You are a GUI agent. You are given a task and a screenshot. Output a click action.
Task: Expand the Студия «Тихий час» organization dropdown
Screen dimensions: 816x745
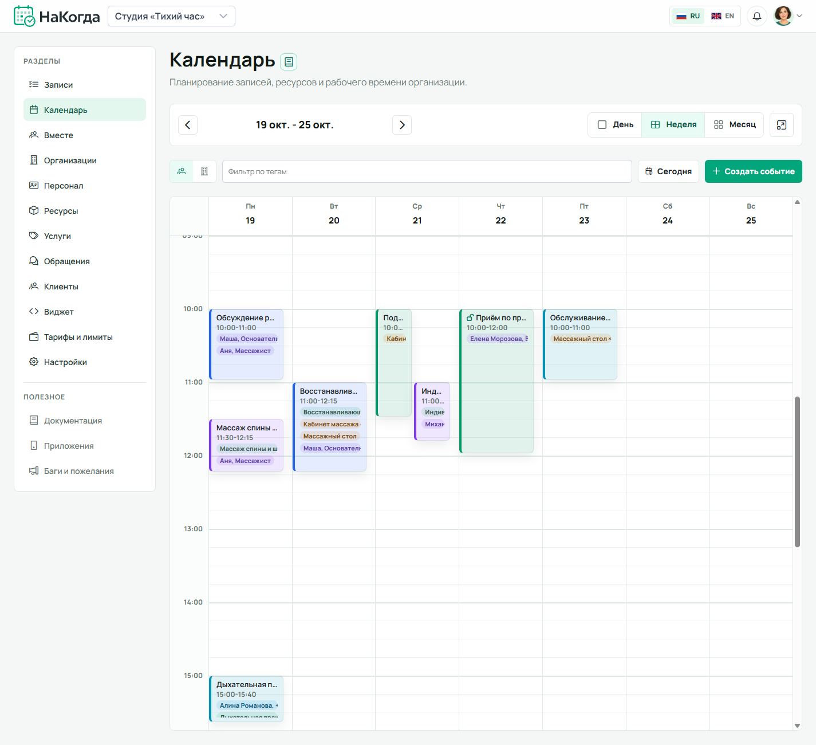171,16
